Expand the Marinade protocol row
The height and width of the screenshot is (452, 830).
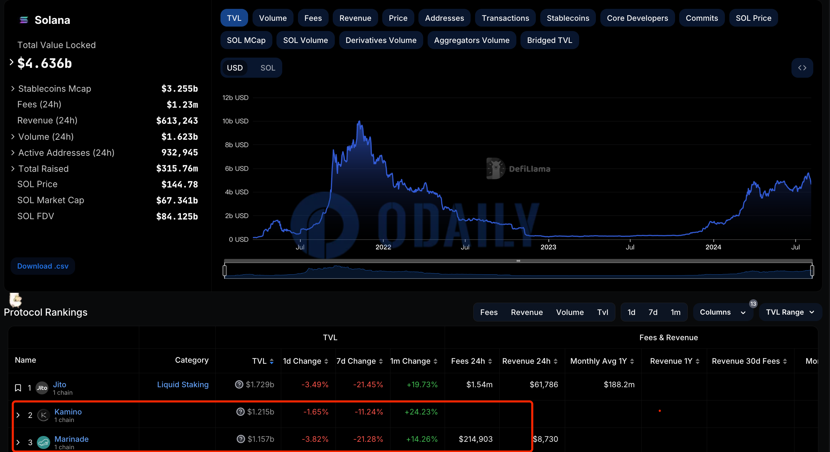click(18, 442)
